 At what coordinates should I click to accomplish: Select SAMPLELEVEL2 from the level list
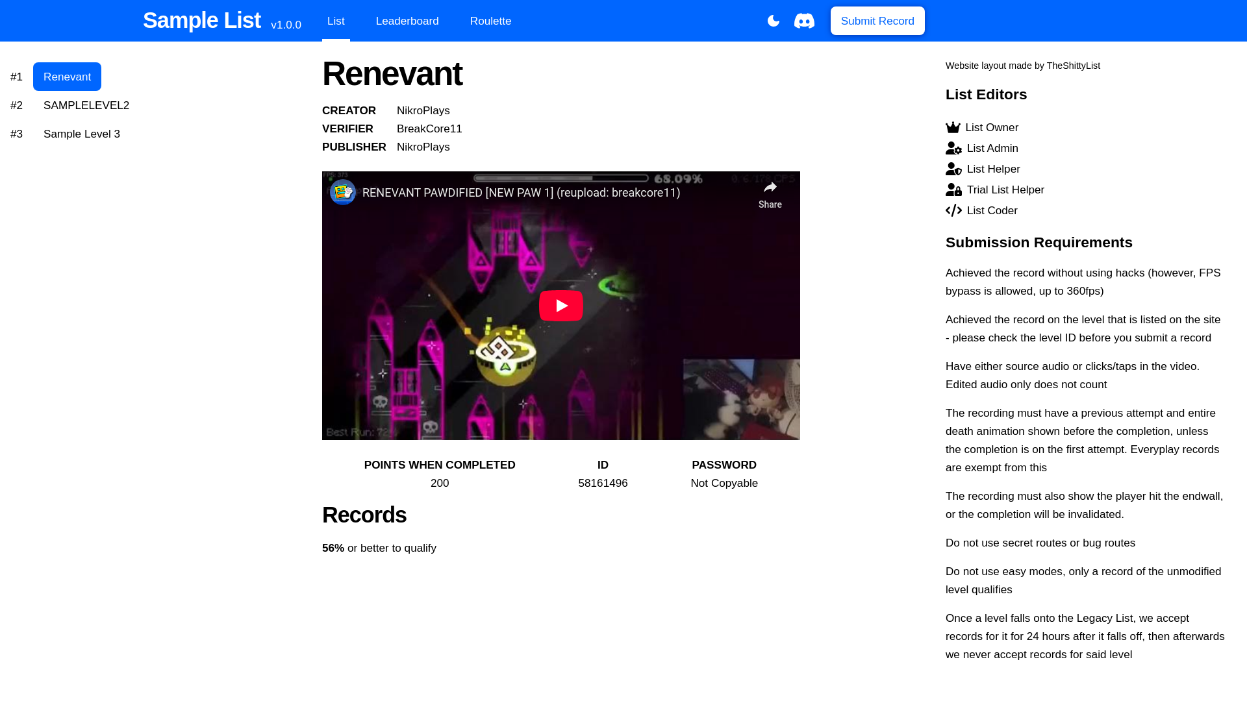86,105
